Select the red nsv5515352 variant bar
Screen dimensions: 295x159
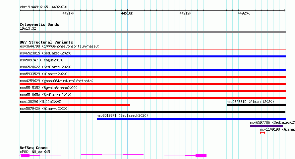[x=152, y=91]
